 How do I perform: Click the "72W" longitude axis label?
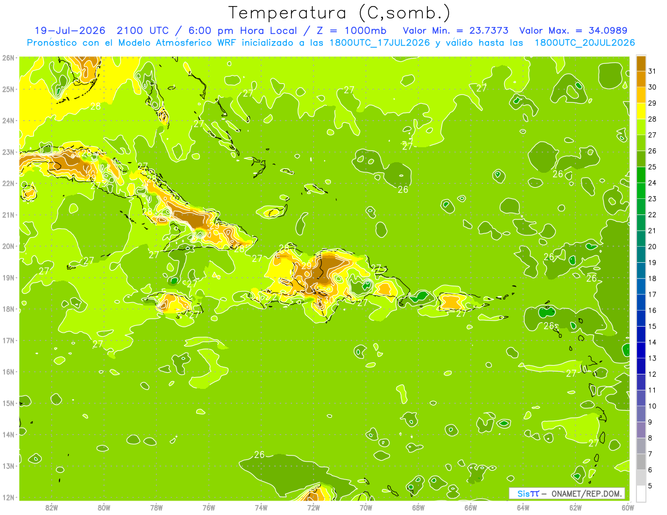[313, 507]
